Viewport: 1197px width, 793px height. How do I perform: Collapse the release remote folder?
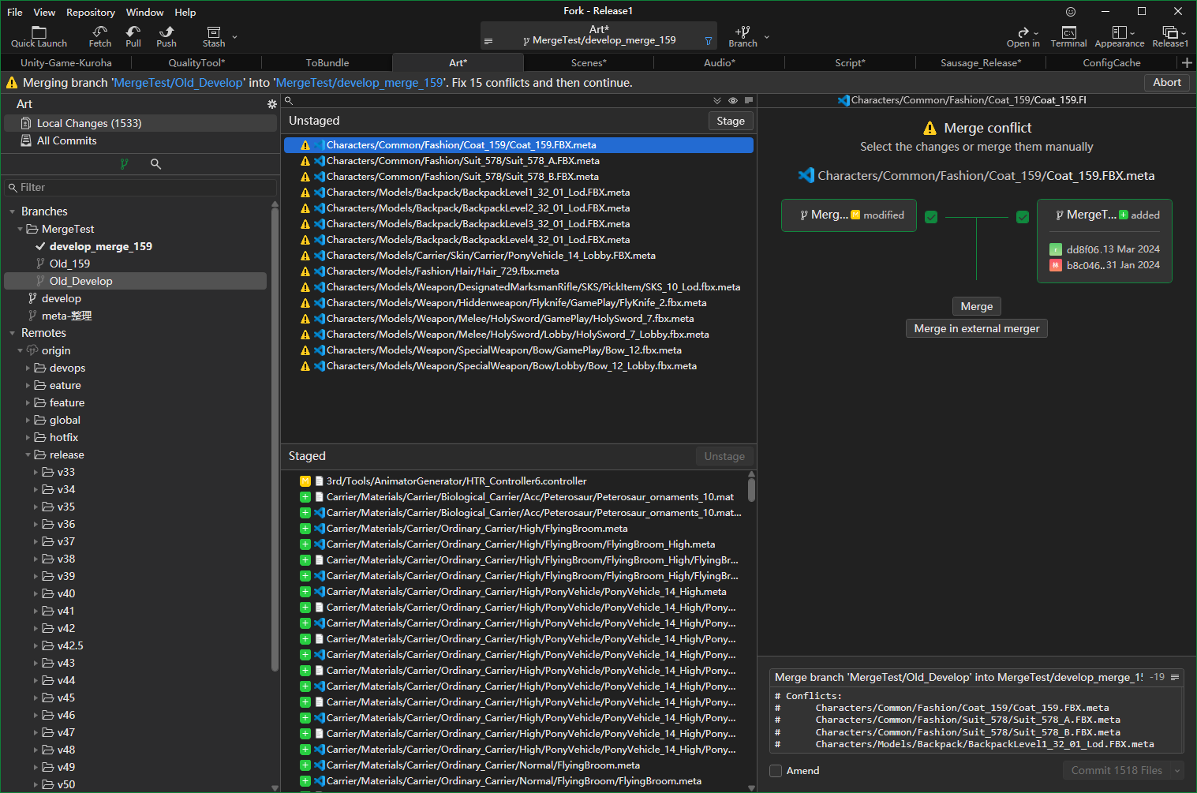click(28, 455)
